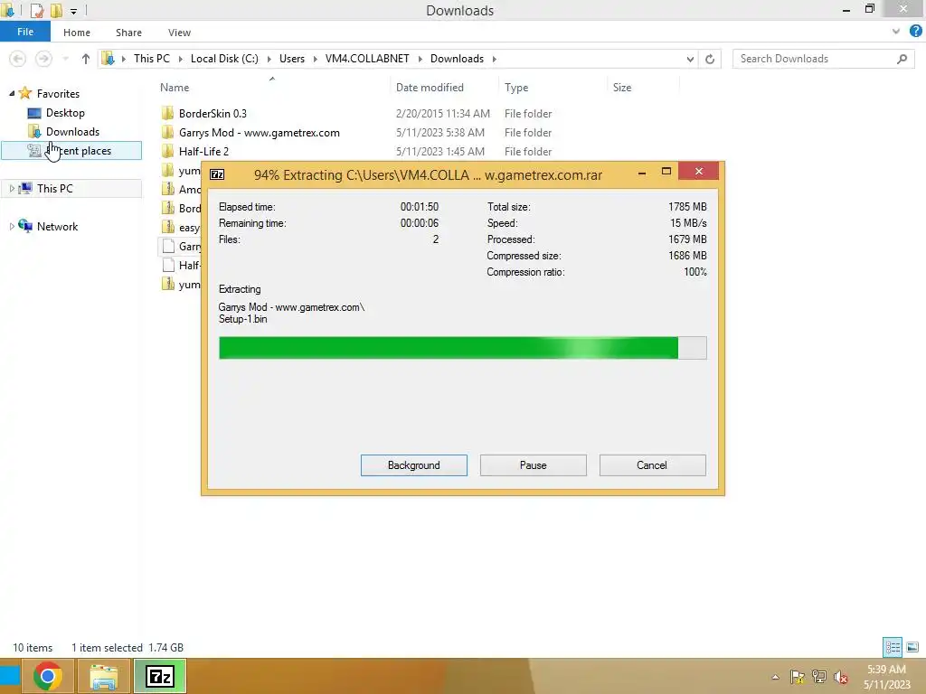Click This PC in address breadcrumb
This screenshot has width=926, height=694.
151,59
